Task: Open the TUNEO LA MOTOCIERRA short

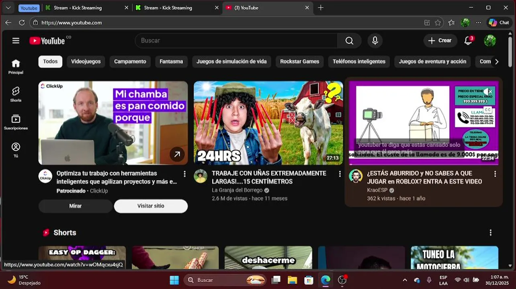Action: pos(455,257)
